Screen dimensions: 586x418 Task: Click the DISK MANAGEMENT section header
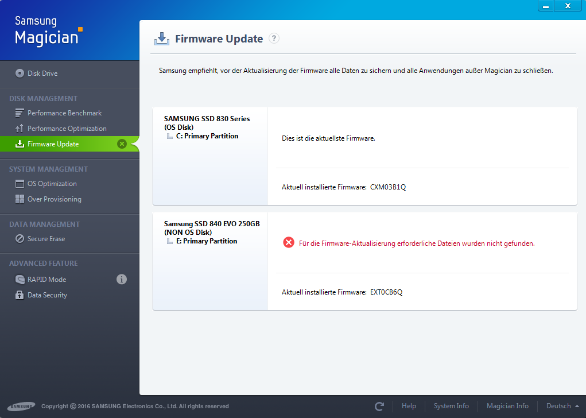pos(44,99)
